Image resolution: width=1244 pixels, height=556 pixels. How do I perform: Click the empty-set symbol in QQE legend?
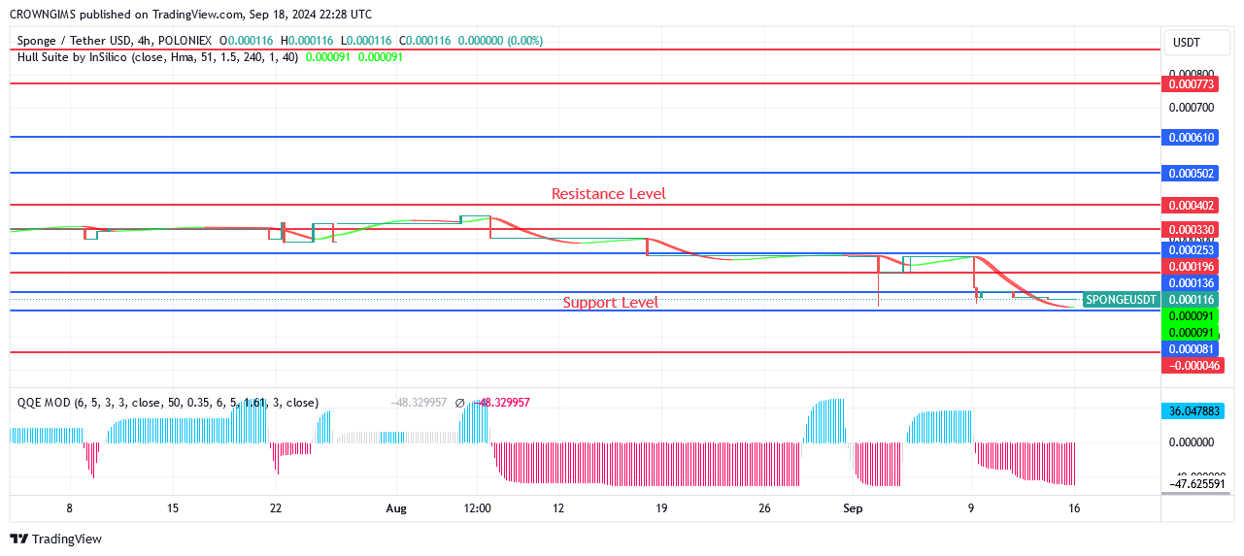[x=459, y=403]
